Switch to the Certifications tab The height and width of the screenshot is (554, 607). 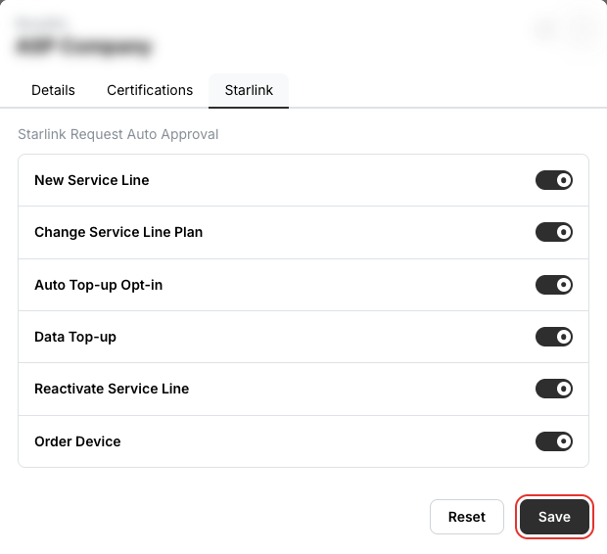(150, 90)
